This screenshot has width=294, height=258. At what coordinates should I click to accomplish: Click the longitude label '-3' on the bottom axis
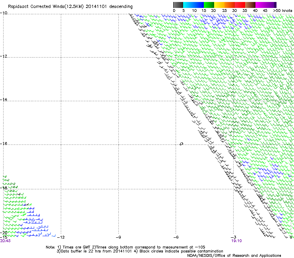pos(233,237)
